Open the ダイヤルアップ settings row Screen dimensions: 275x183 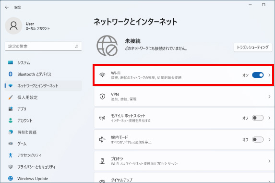[x=184, y=178]
